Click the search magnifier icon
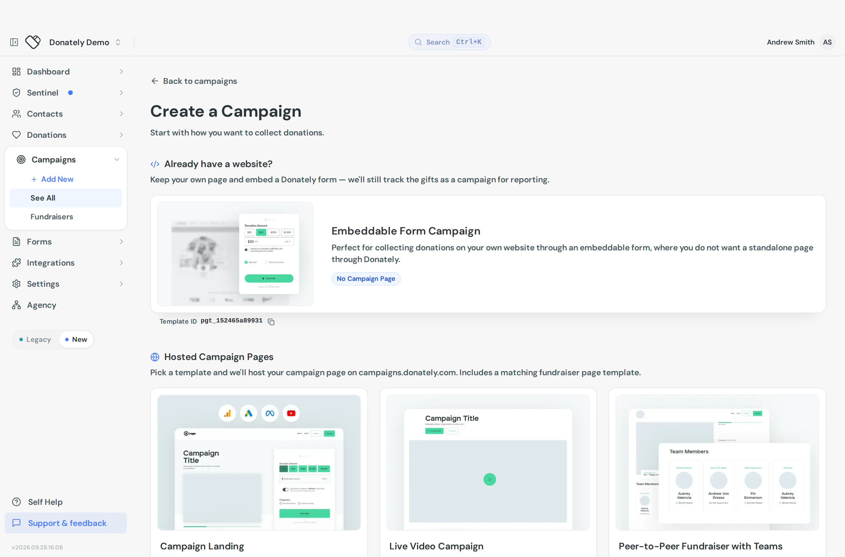Viewport: 845px width, 557px height. [418, 42]
